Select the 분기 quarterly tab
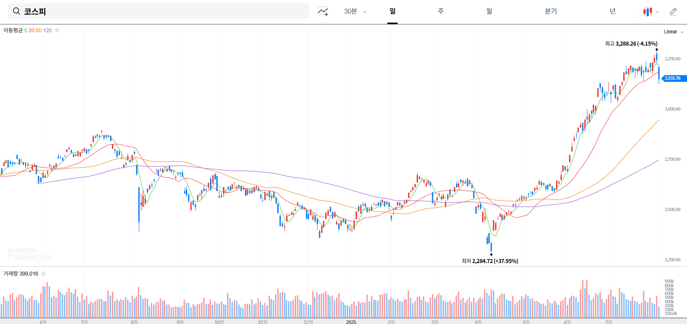 click(x=551, y=11)
